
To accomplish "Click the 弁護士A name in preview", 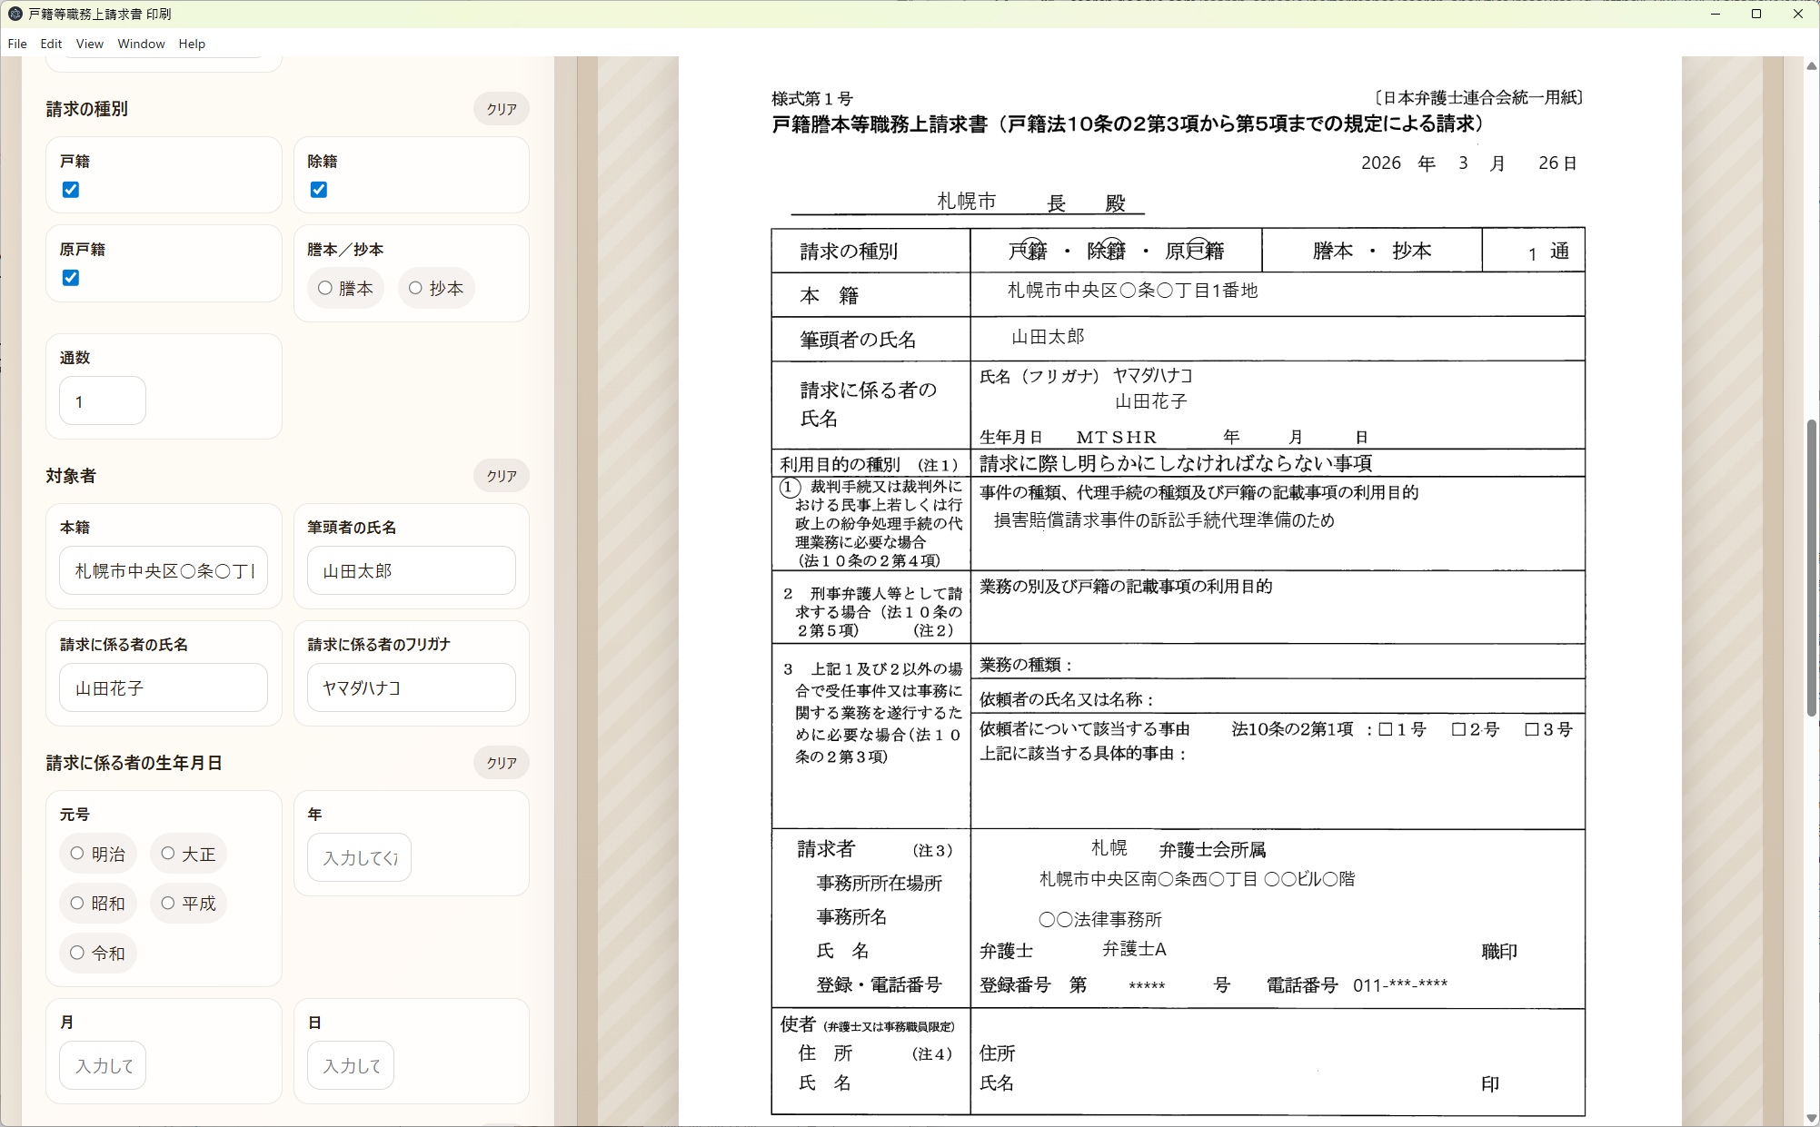I will (x=1134, y=950).
